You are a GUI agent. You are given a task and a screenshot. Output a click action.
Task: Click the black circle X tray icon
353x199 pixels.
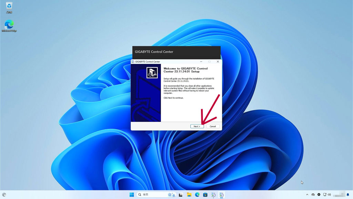319,195
